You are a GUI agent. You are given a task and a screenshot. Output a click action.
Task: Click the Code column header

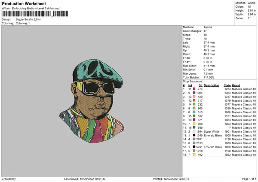227,85
